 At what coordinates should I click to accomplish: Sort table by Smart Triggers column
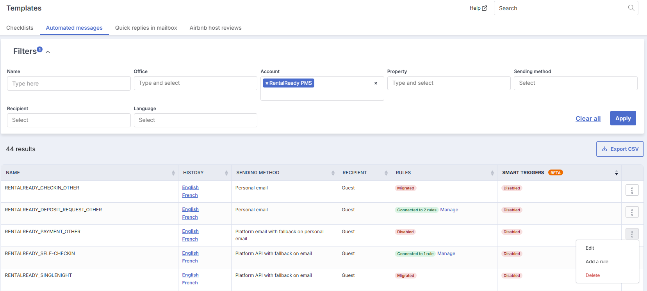[x=617, y=173]
